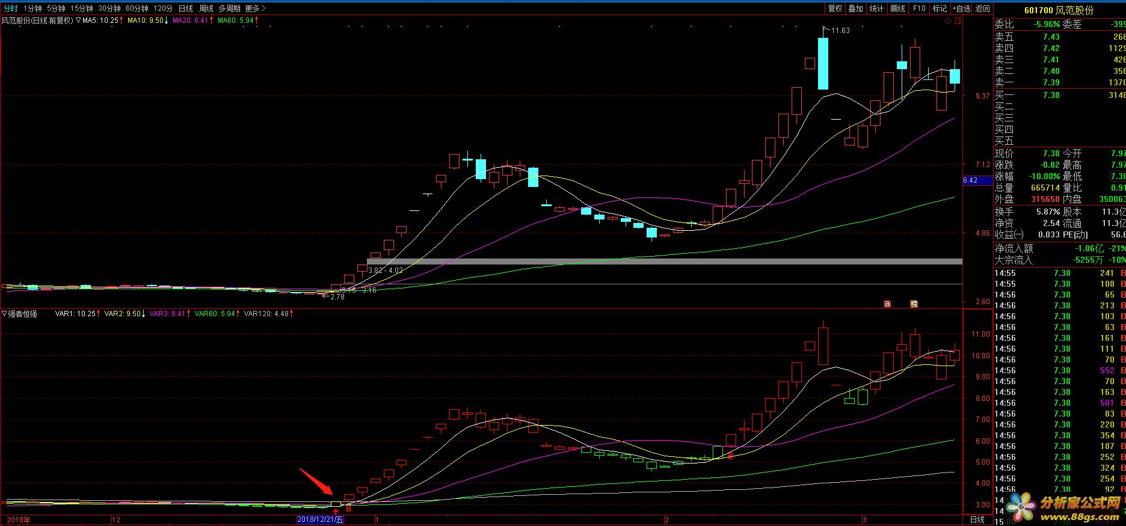Click the 卖一 7.39 order row
This screenshot has width=1126, height=526.
pyautogui.click(x=1060, y=82)
